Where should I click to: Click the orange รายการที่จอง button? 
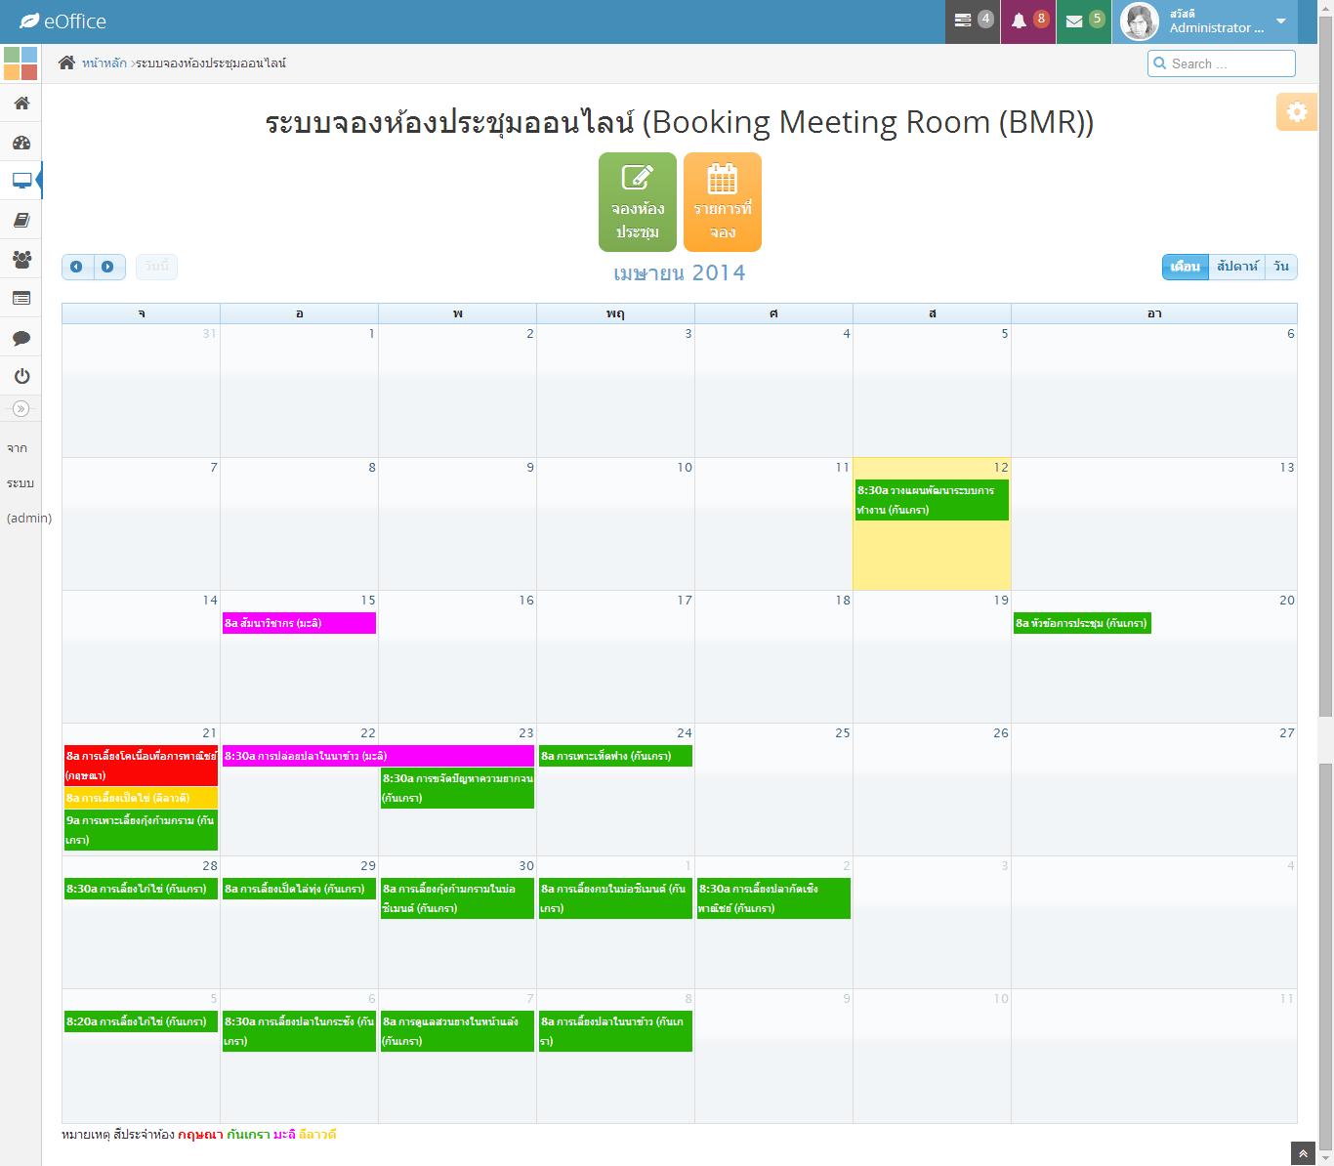pos(723,202)
